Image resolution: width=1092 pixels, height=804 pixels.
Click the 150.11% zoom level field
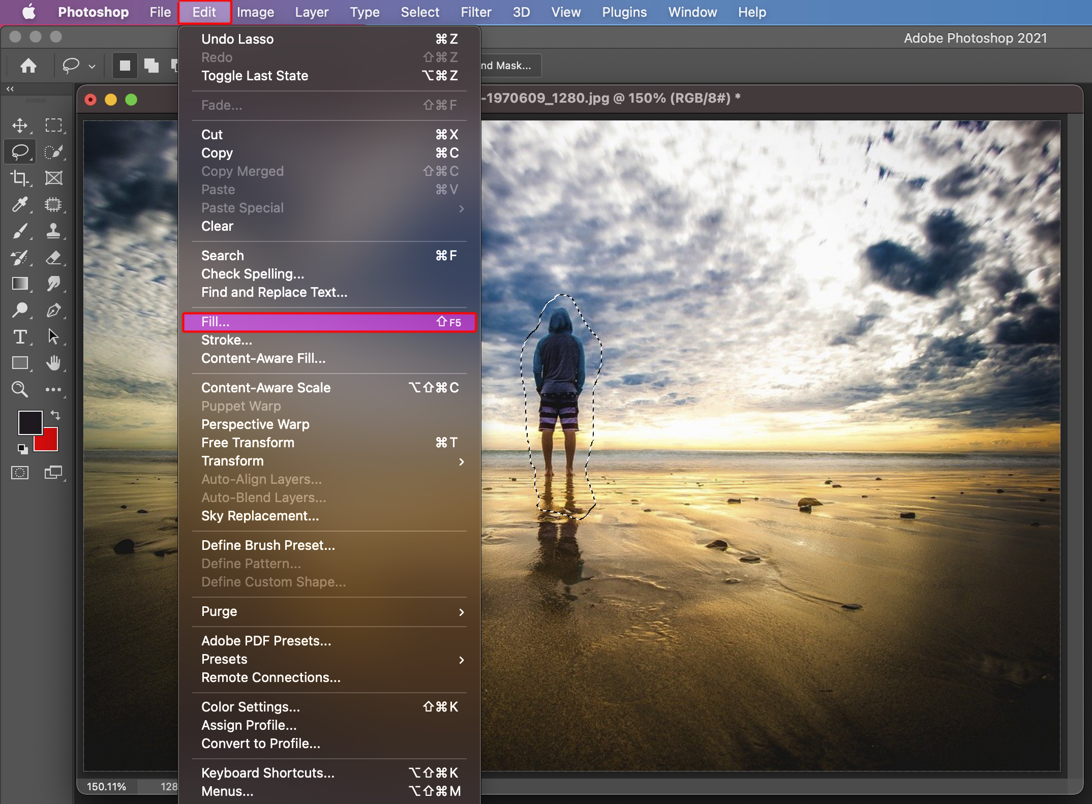106,787
